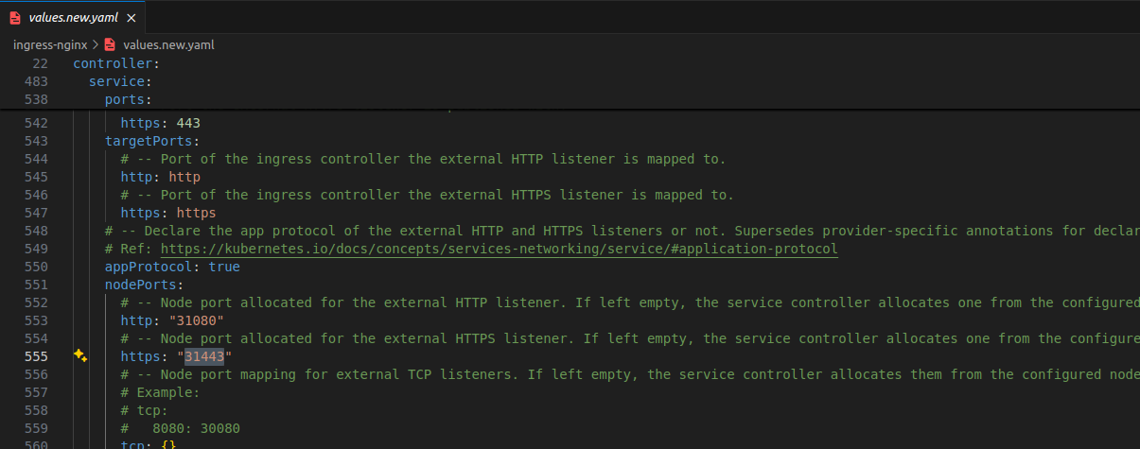Click the 443 value on line 542

(188, 123)
